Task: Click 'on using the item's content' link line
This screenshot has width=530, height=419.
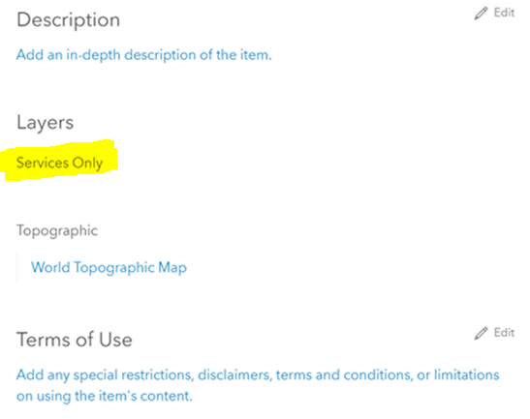Action: pyautogui.click(x=104, y=396)
